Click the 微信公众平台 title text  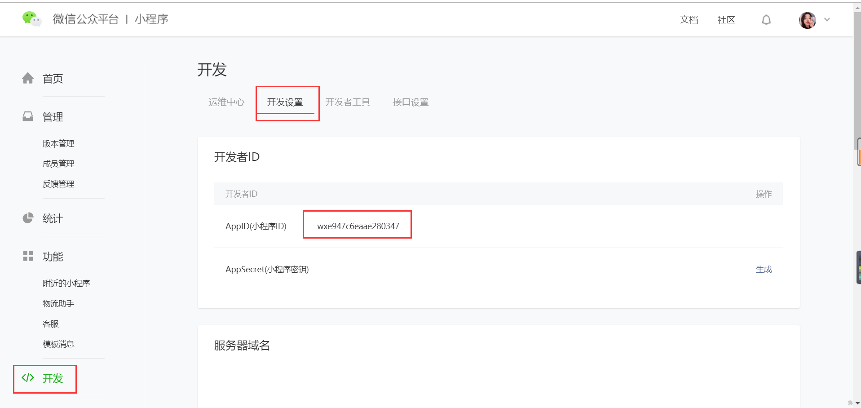tap(86, 19)
